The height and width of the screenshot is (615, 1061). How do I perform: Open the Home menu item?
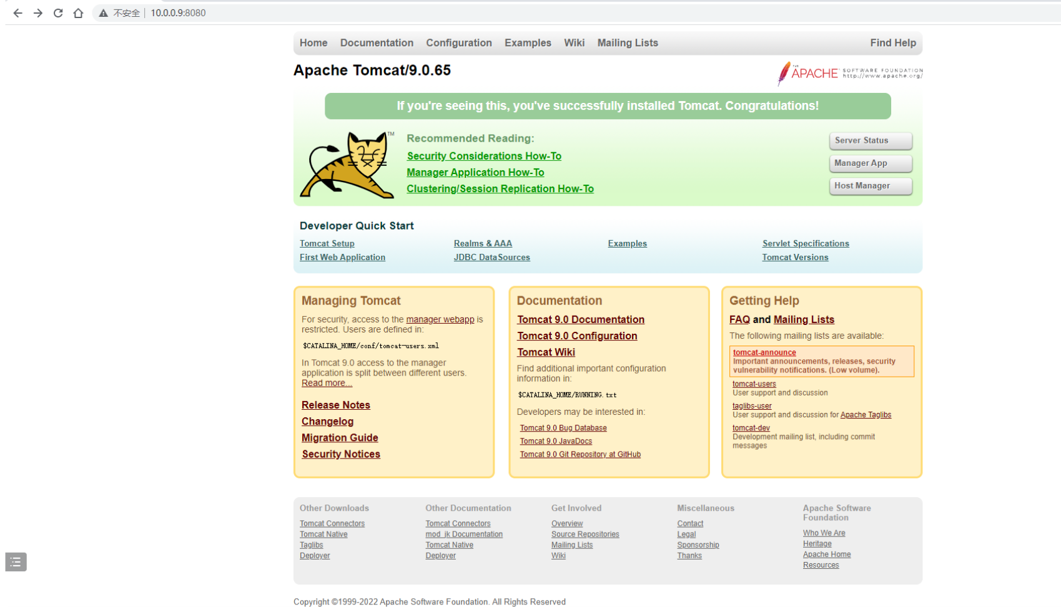point(313,43)
